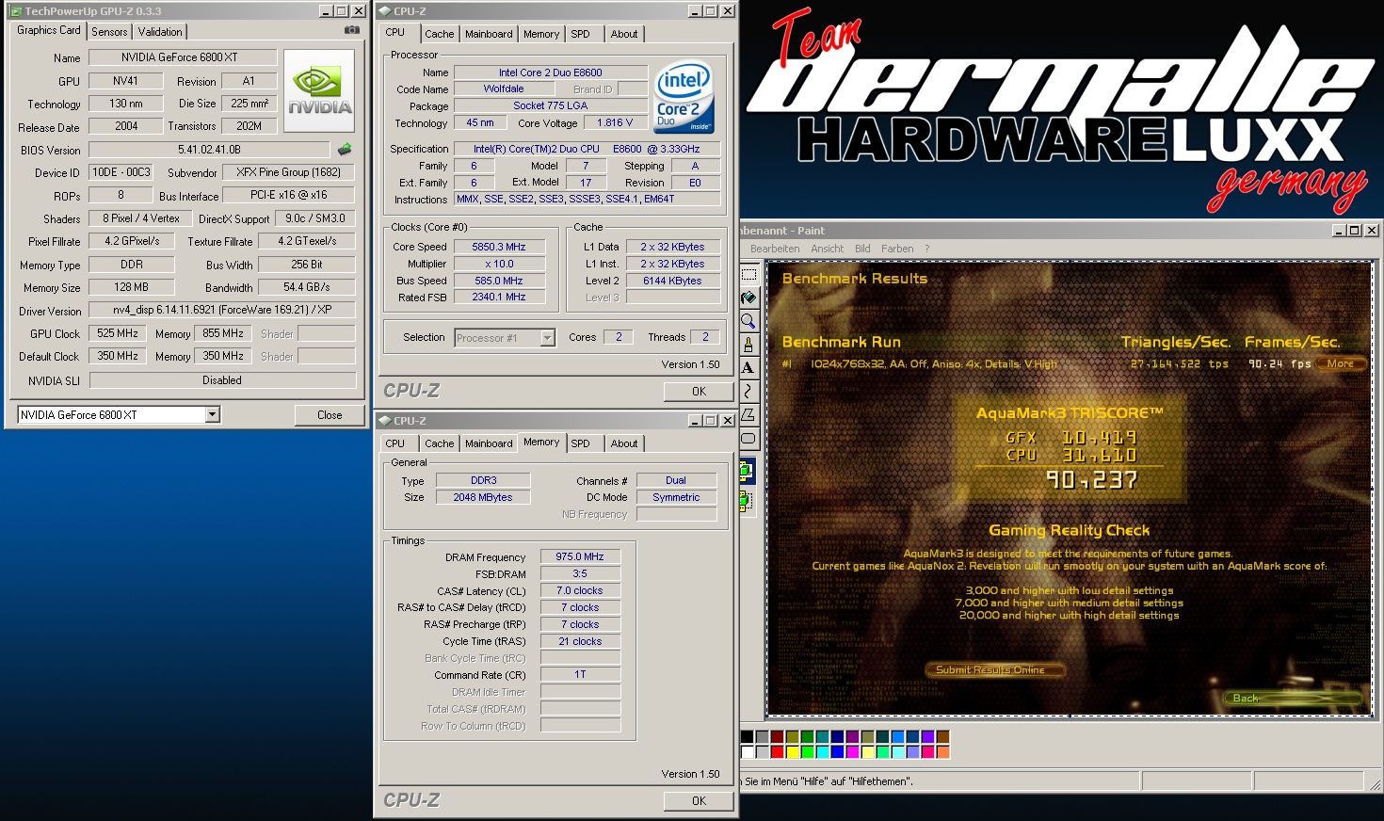
Task: Choose the orange color swatch in Paint
Action: point(942,751)
